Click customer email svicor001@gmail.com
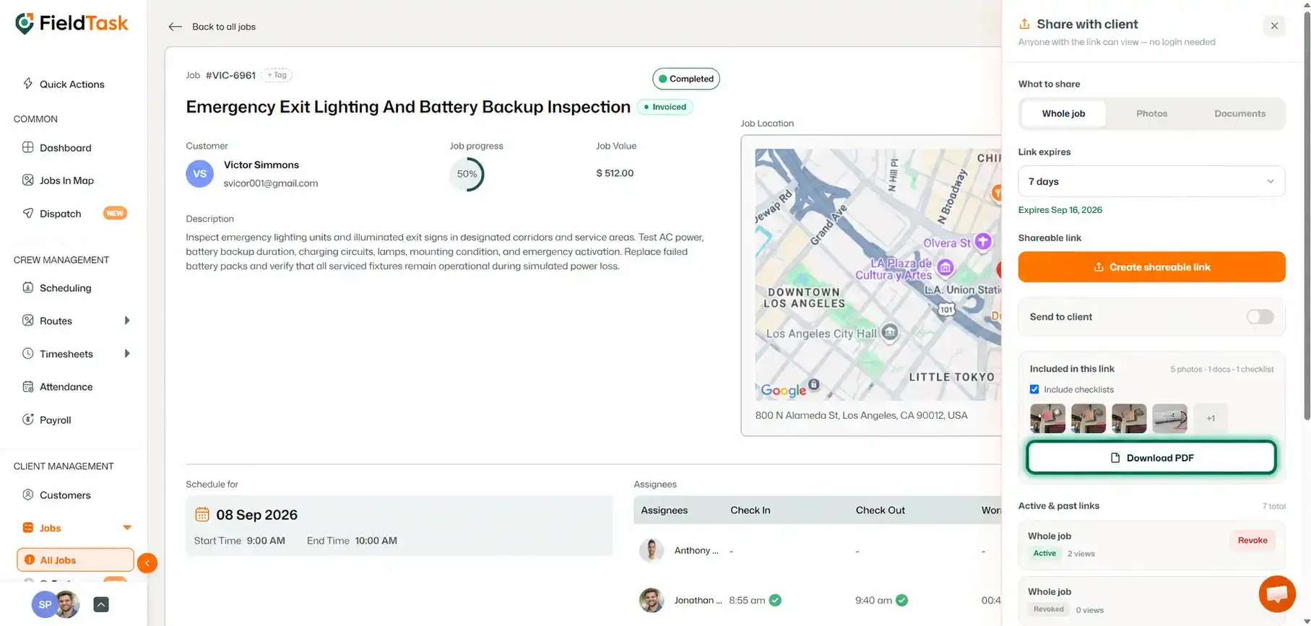The width and height of the screenshot is (1311, 626). (x=271, y=183)
